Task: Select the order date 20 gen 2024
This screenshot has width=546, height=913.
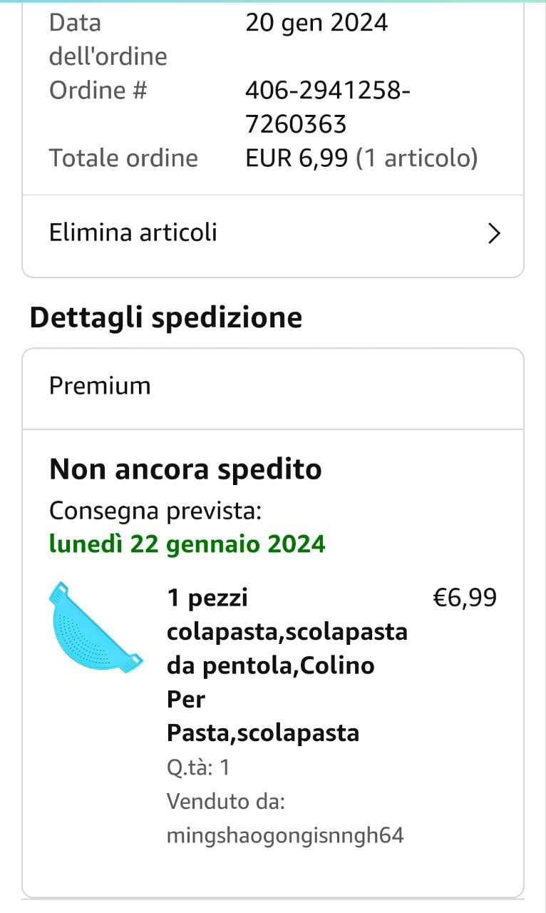Action: [316, 23]
